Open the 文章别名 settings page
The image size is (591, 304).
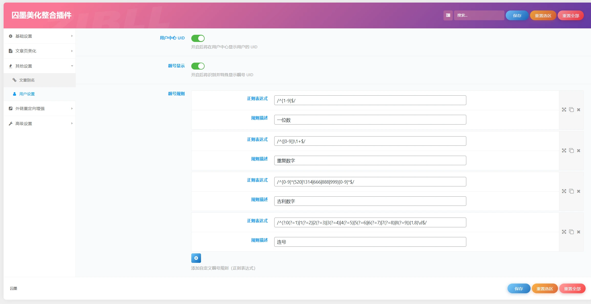tap(27, 80)
